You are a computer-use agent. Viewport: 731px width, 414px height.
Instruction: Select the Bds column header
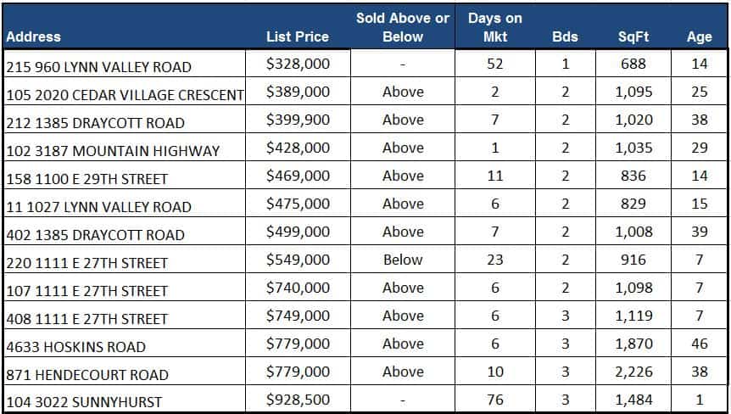coord(565,36)
